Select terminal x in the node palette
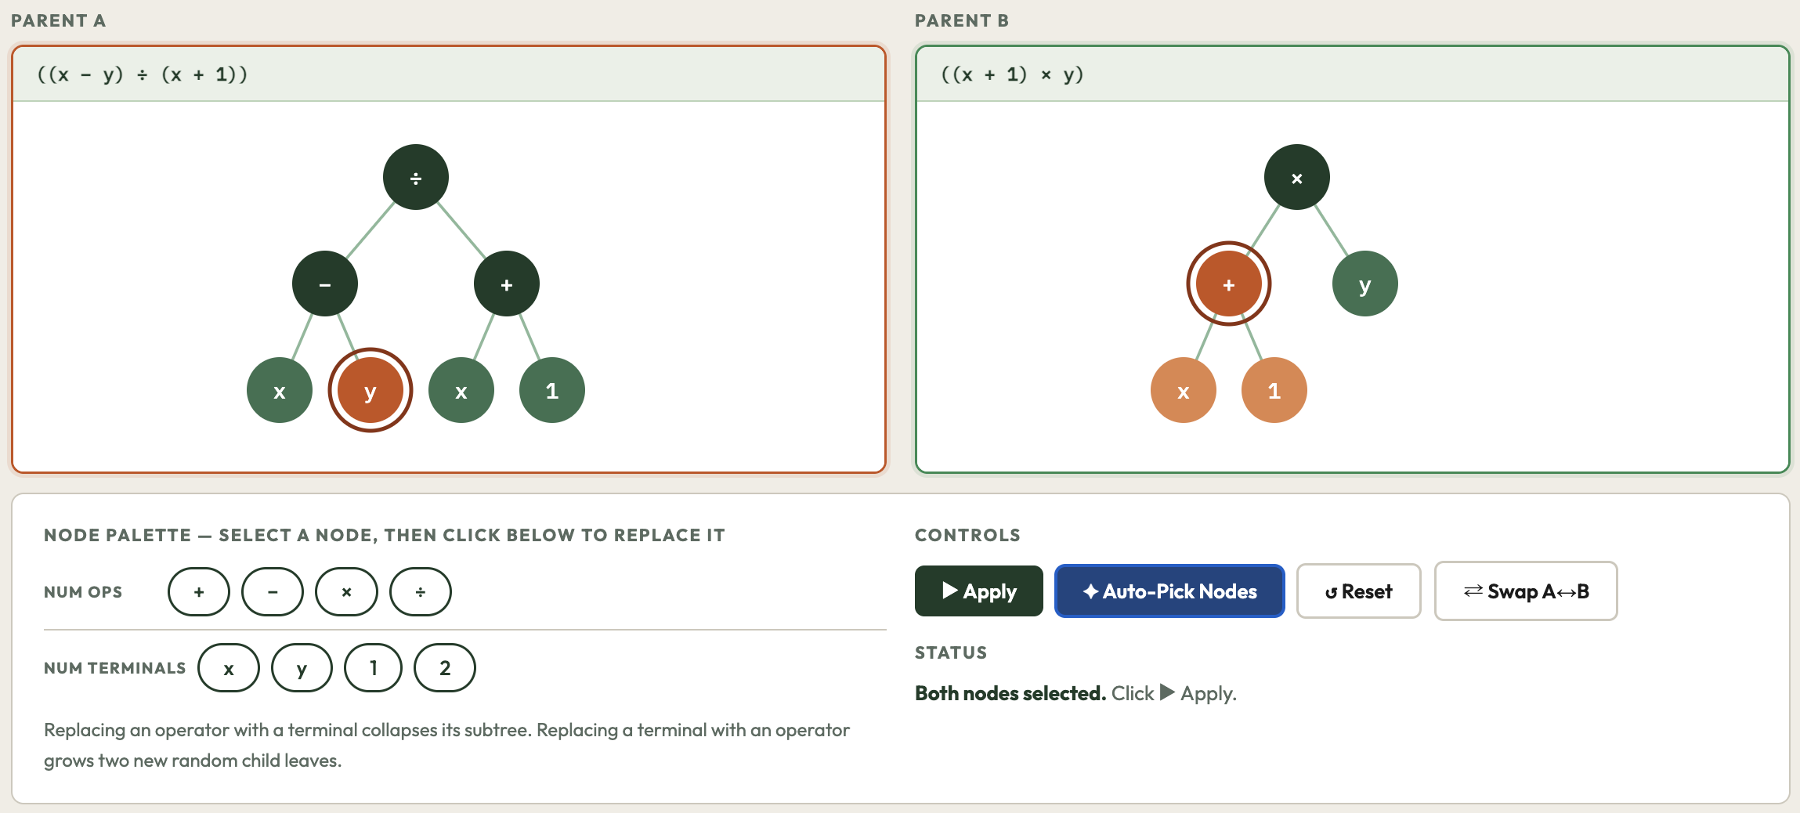Viewport: 1800px width, 813px height. pos(228,667)
